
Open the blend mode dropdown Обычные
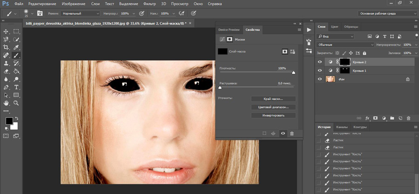click(x=345, y=45)
